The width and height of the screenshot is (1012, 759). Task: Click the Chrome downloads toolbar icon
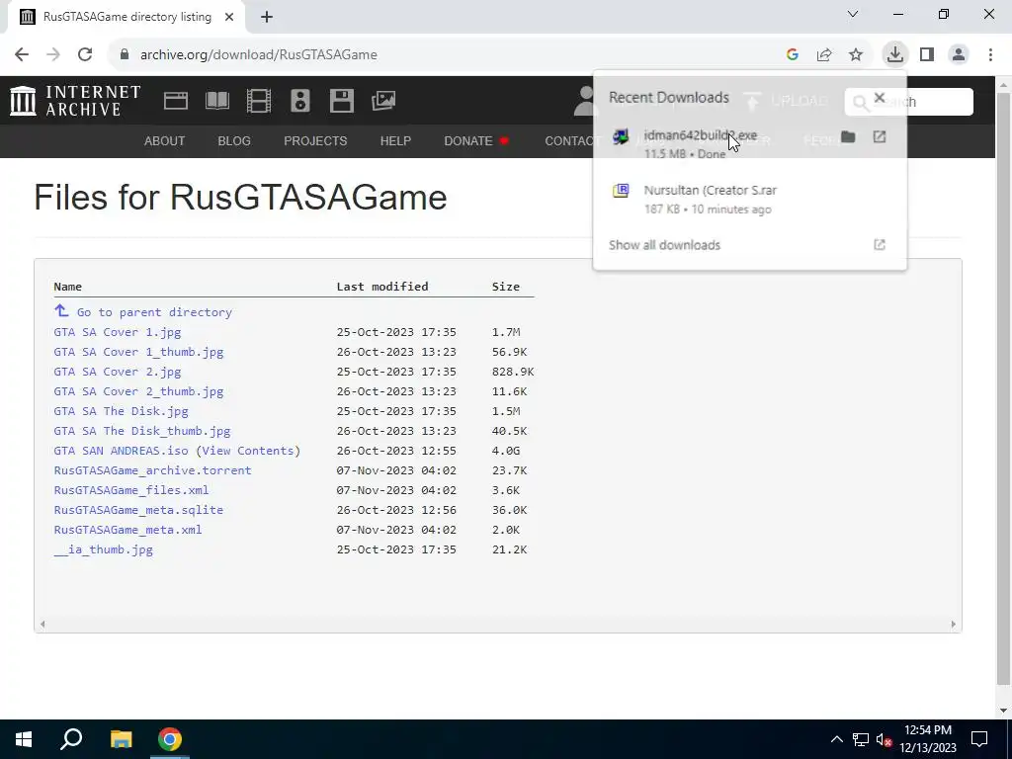coord(895,54)
